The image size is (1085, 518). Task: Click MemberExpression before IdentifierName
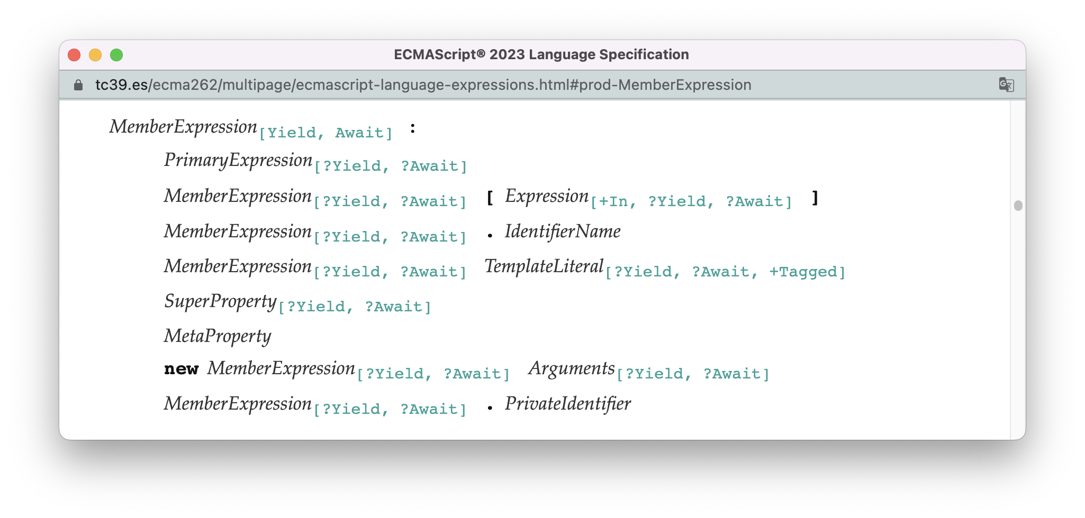238,232
